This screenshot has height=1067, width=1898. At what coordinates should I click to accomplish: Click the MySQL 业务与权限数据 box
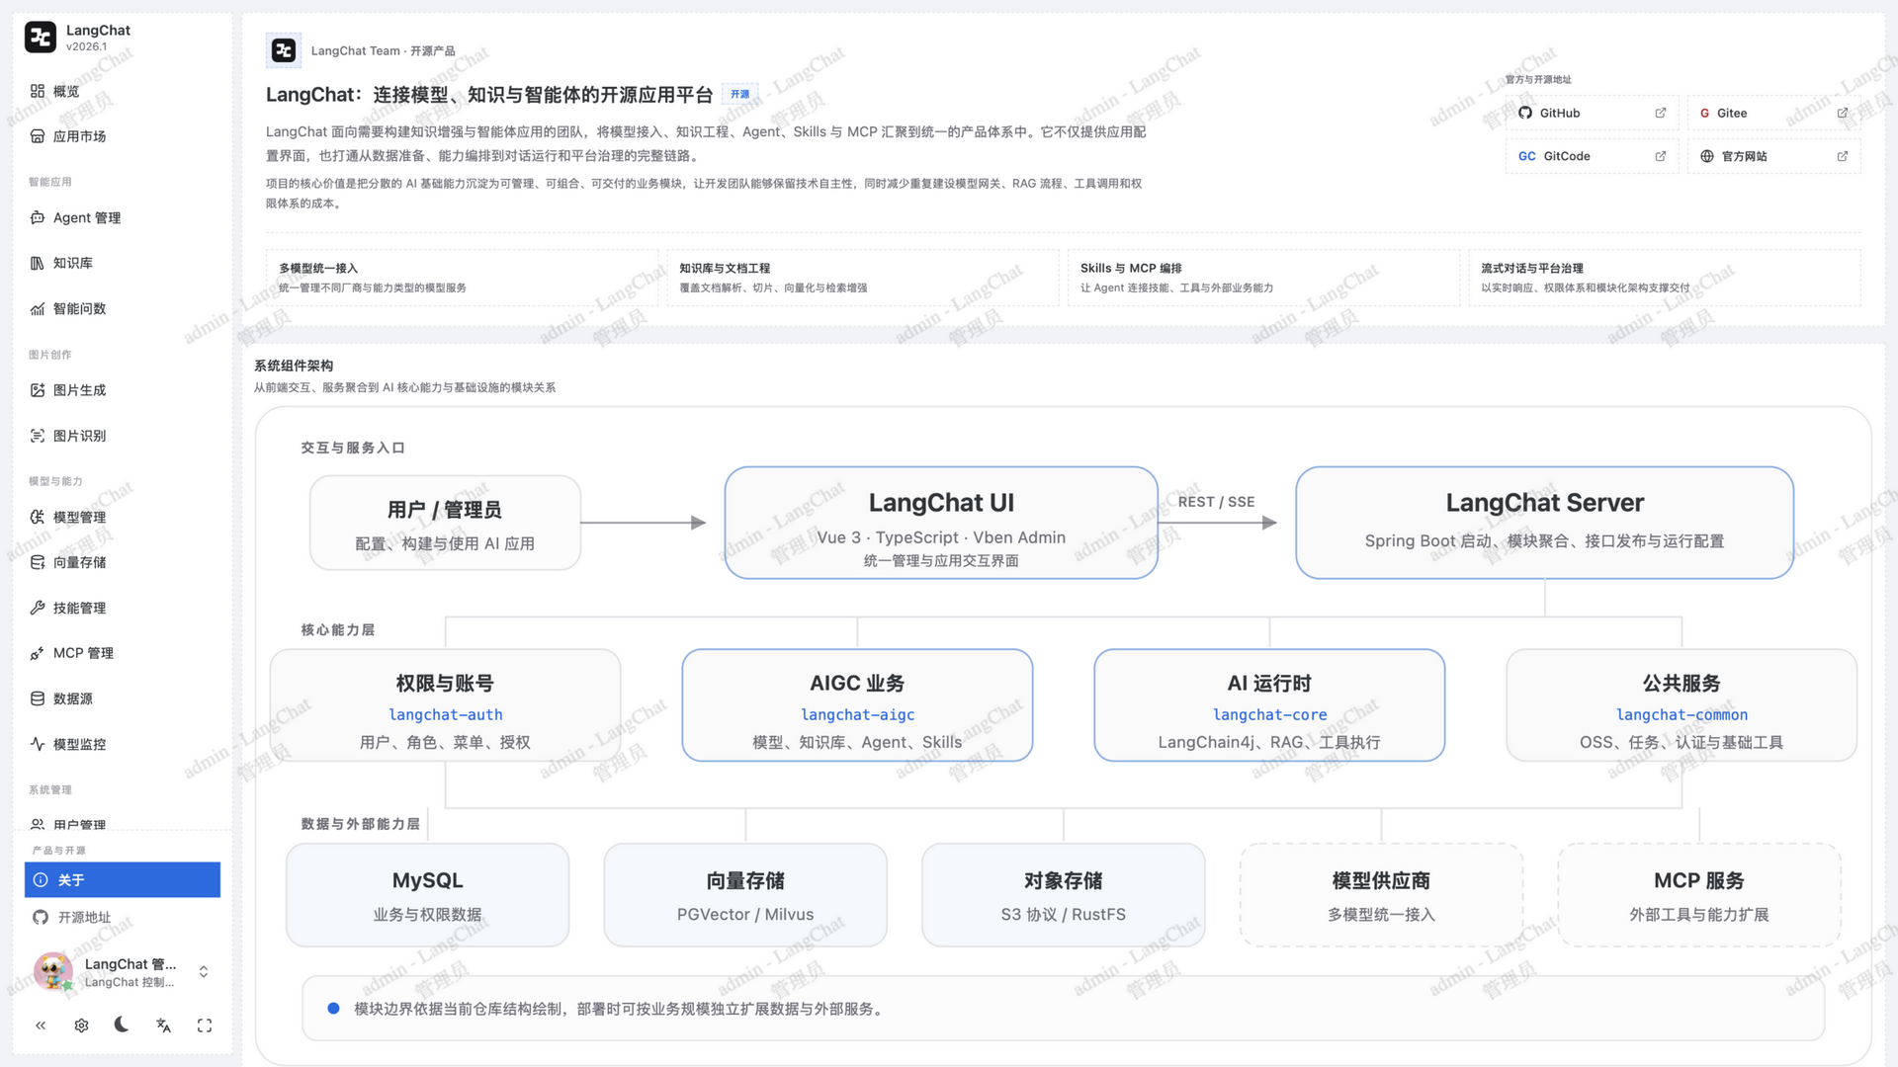point(427,895)
